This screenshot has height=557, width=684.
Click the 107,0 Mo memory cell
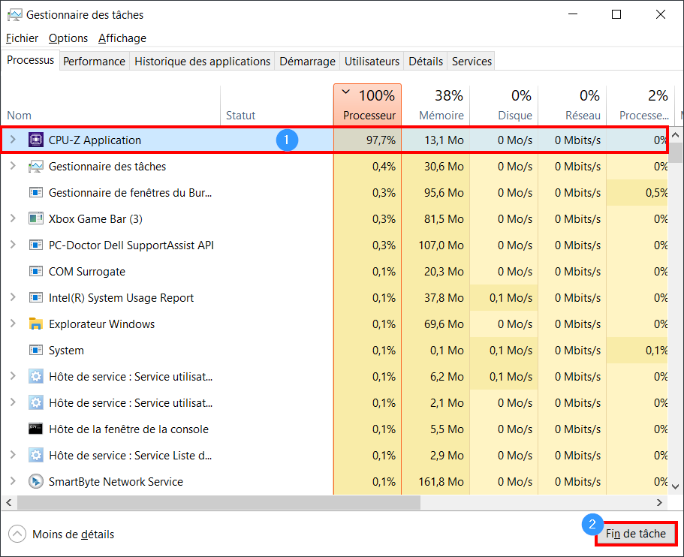coord(435,245)
